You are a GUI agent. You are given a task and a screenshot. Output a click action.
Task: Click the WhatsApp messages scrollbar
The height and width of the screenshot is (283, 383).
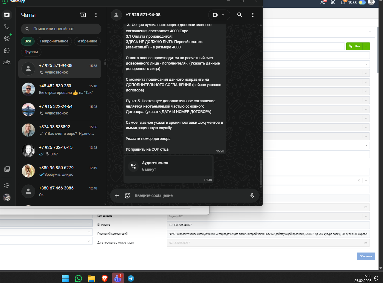[261, 172]
